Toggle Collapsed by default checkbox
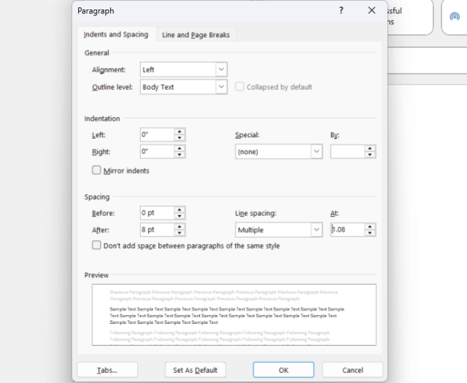 [x=239, y=87]
